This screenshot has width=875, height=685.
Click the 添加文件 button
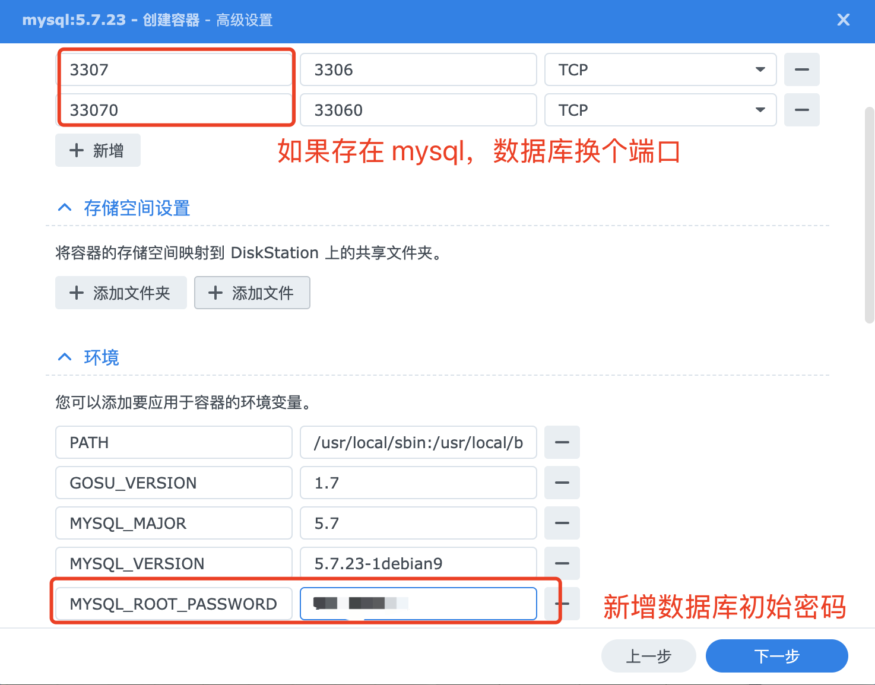[x=252, y=293]
